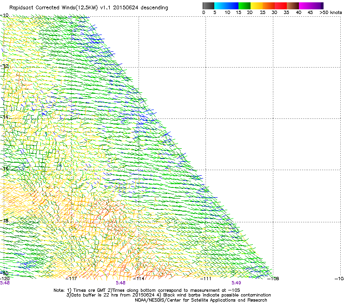Click the legend value 25
Viewport: 344px width, 303px height.
coord(263,13)
